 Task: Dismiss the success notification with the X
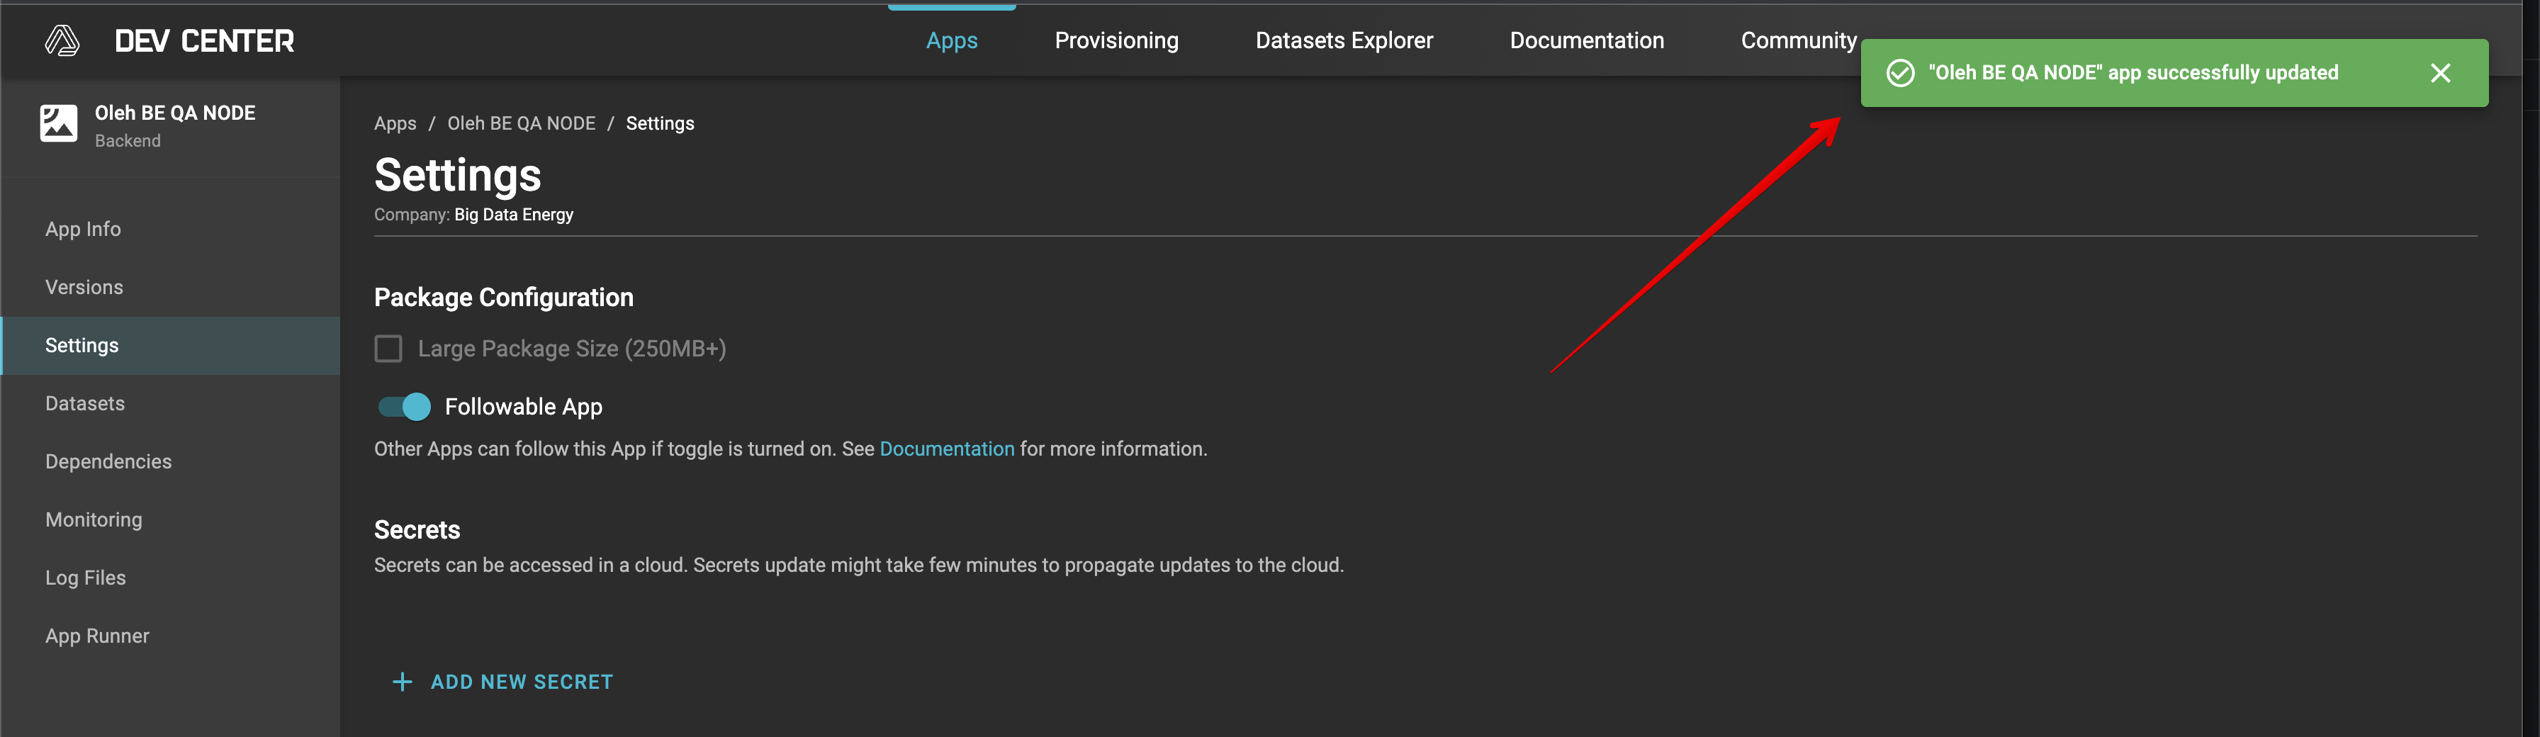[x=2439, y=73]
